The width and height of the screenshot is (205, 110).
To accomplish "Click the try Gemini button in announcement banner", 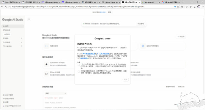I will [141, 24].
